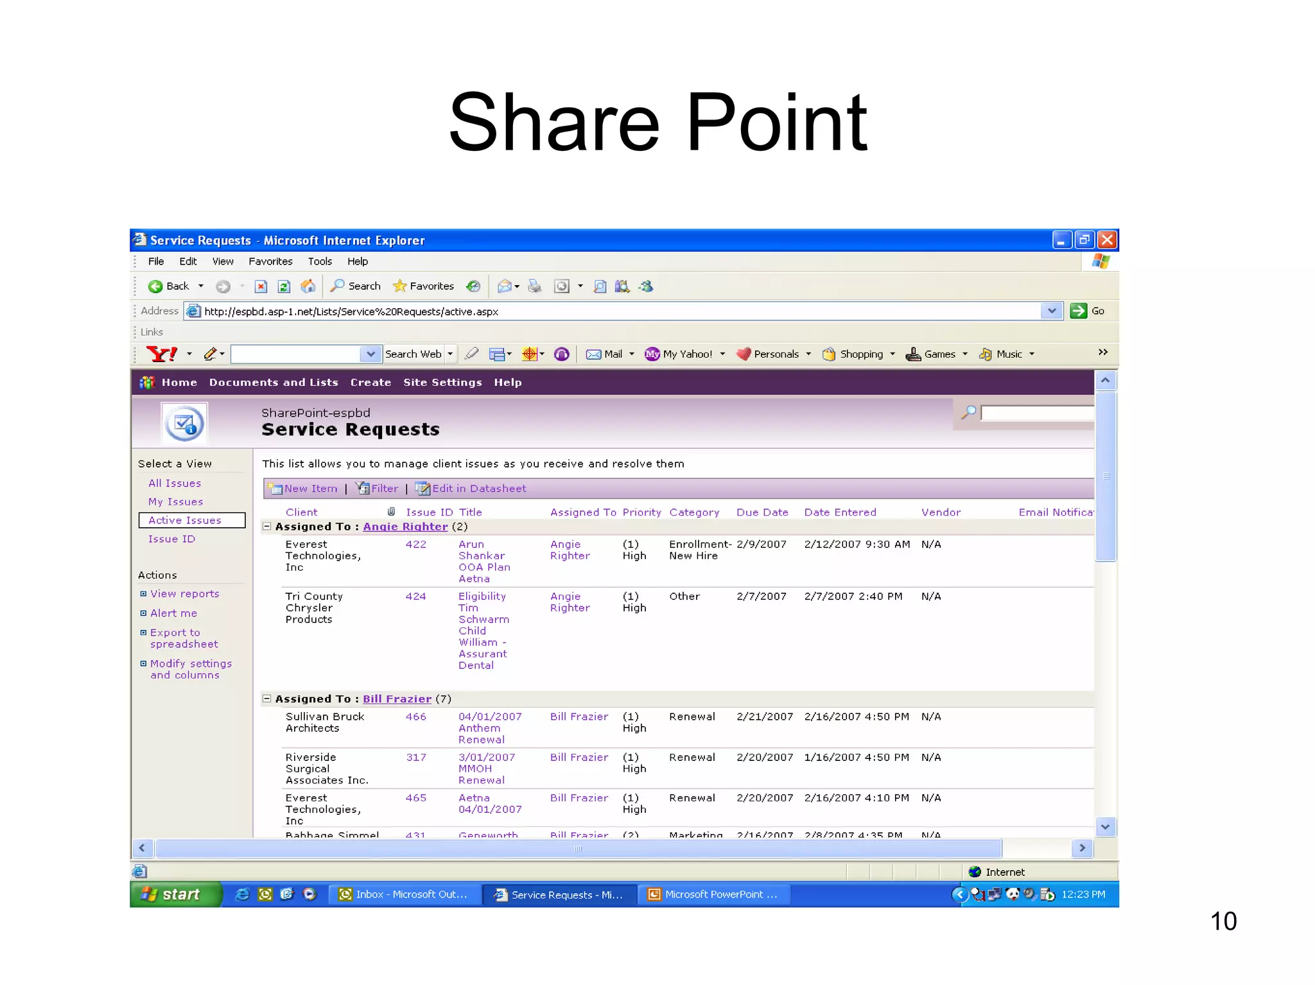Open the Back button history dropdown
Viewport: 1315px width, 985px height.
(x=201, y=286)
